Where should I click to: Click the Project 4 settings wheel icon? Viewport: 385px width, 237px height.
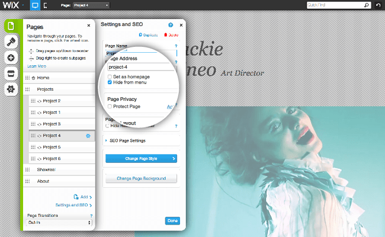[x=88, y=136]
